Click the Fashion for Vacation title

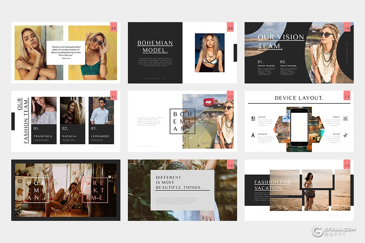tap(272, 185)
